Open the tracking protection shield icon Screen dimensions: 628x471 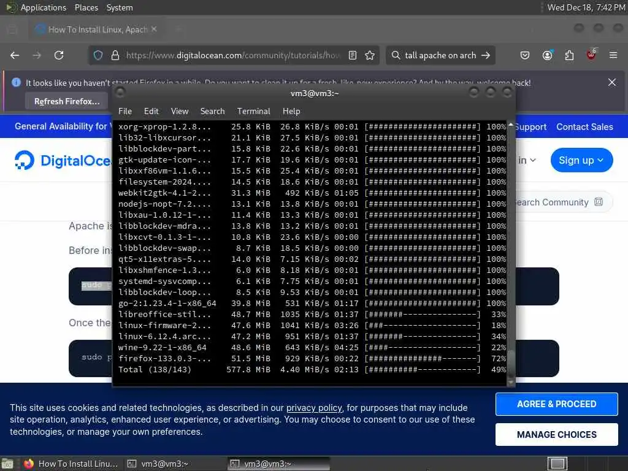(98, 55)
